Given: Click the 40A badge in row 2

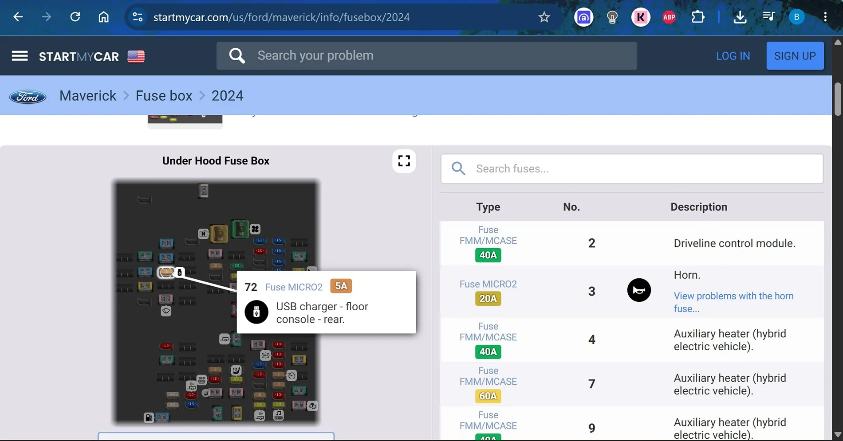Looking at the screenshot, I should (488, 255).
